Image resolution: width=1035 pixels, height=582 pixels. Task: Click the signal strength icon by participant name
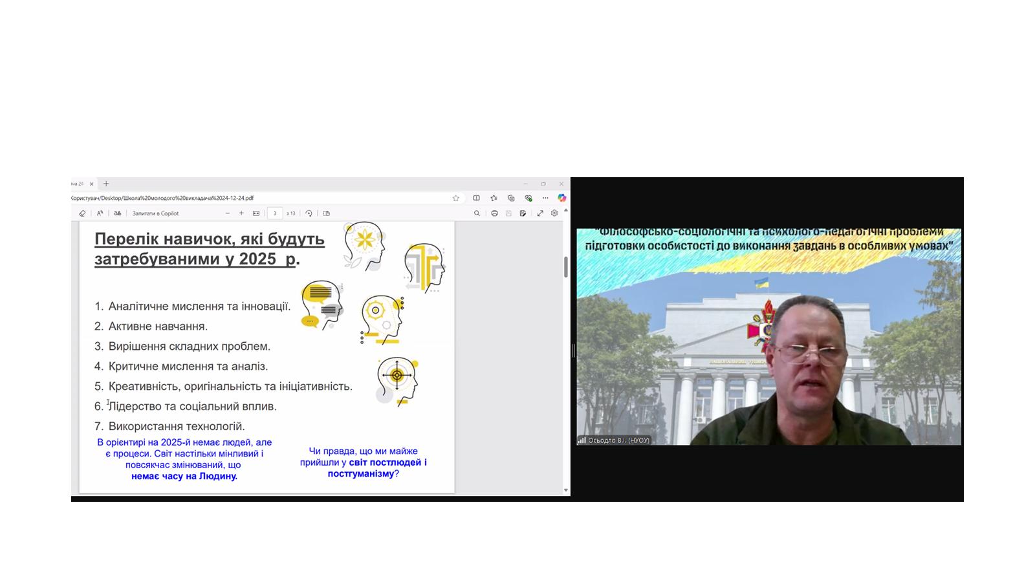pos(582,440)
